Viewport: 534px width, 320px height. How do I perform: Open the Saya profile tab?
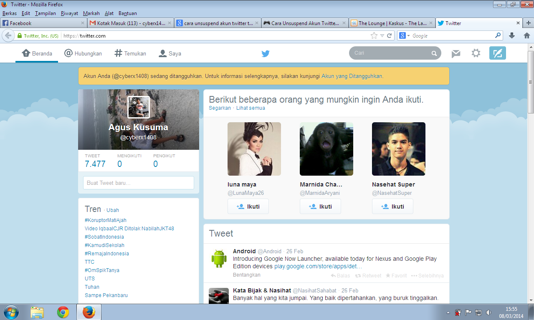170,53
